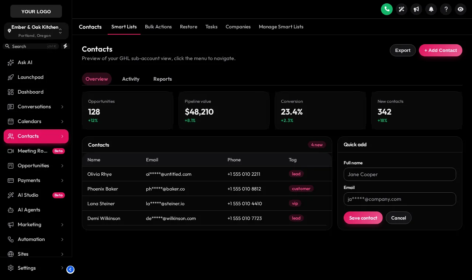Click the AI Agents robot icon
The image size is (472, 280).
[11, 210]
